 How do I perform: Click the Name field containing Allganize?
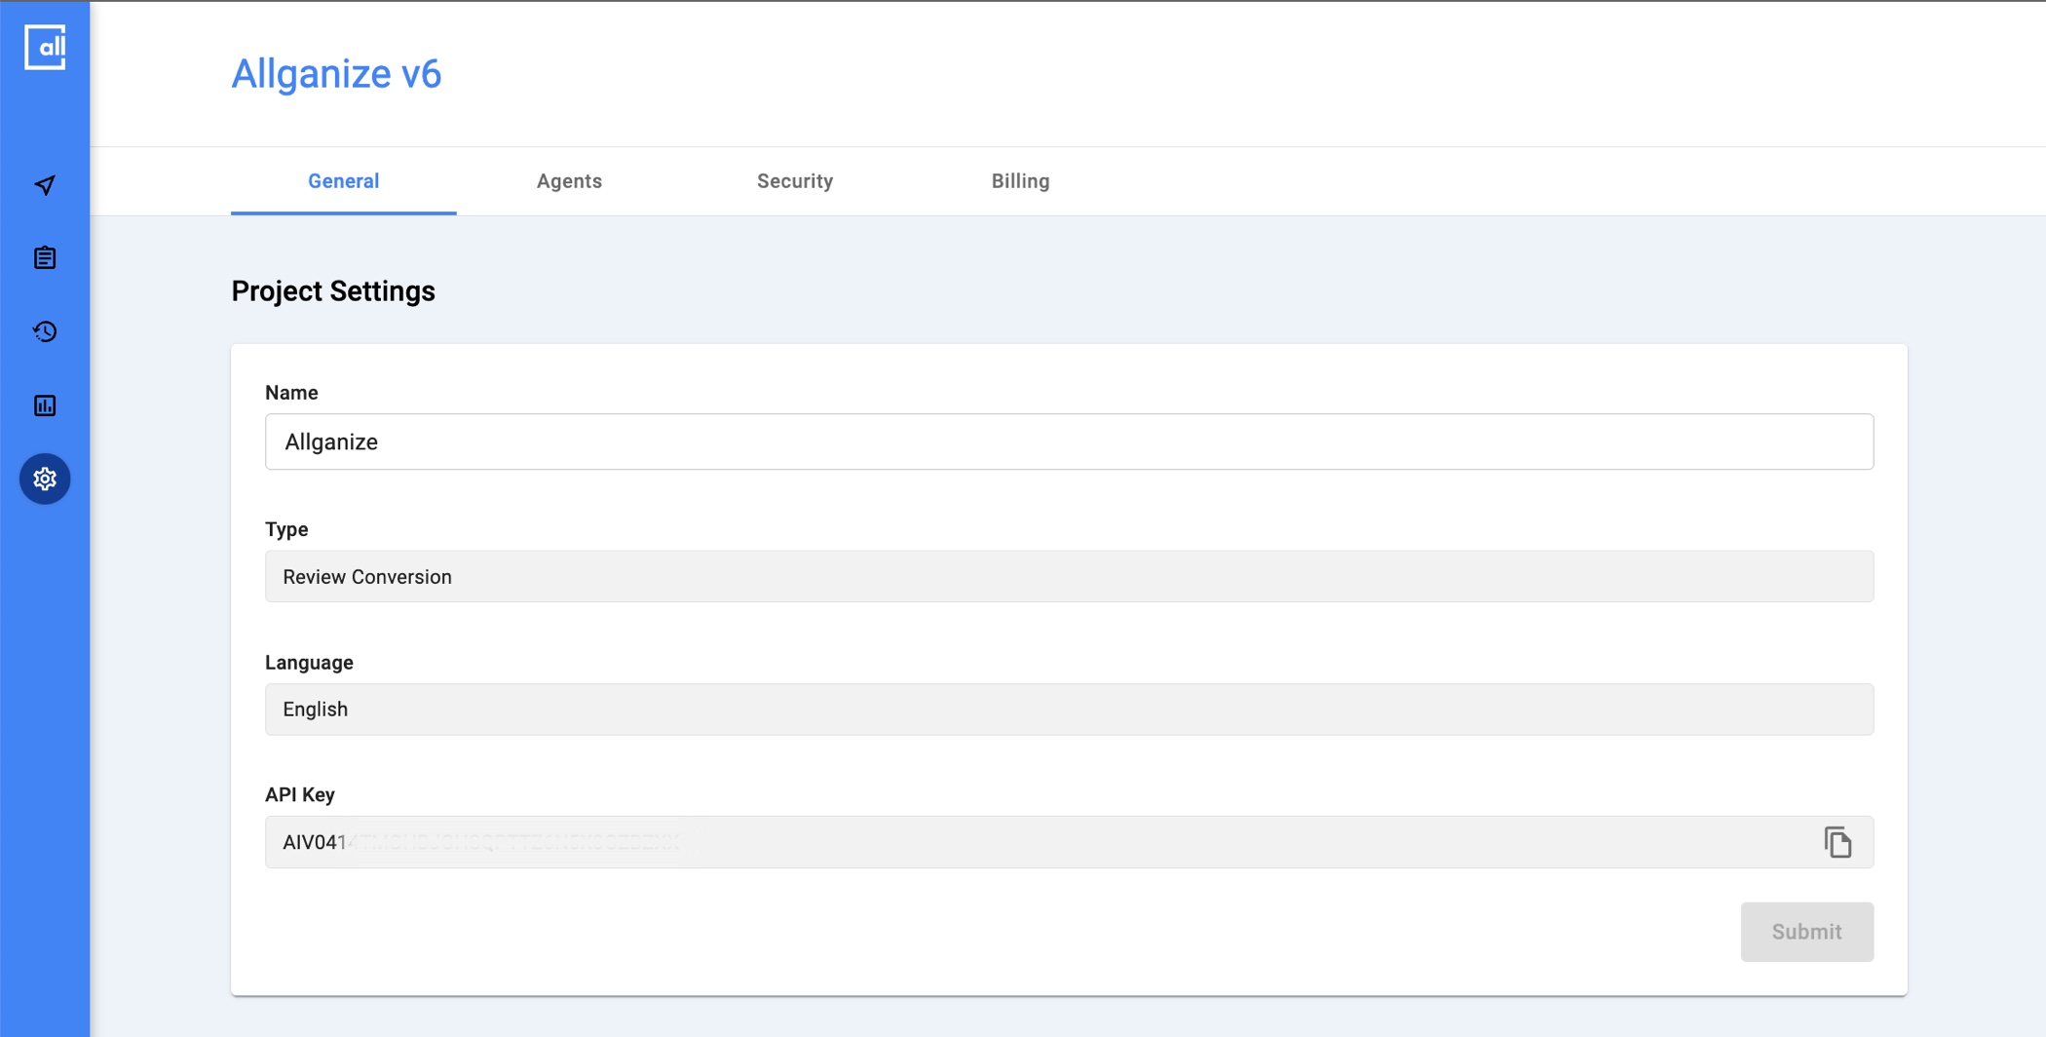(1068, 442)
